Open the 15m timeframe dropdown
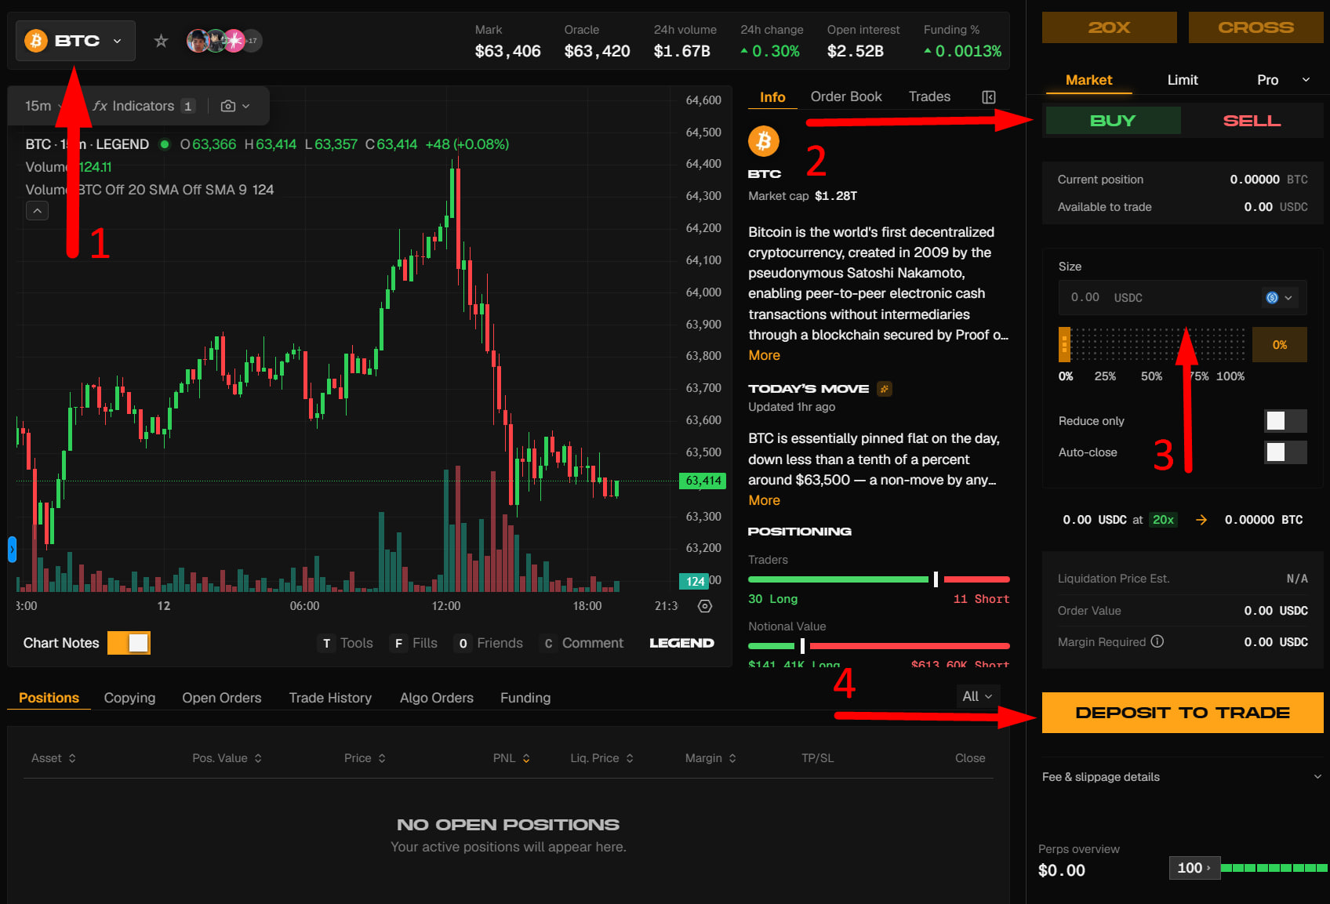 pyautogui.click(x=43, y=106)
